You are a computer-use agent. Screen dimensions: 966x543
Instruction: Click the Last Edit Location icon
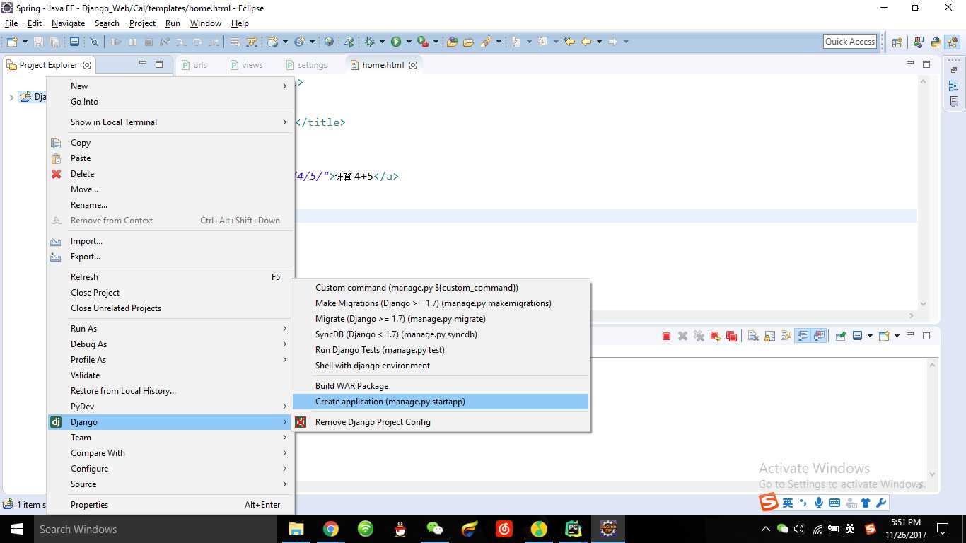pyautogui.click(x=569, y=42)
